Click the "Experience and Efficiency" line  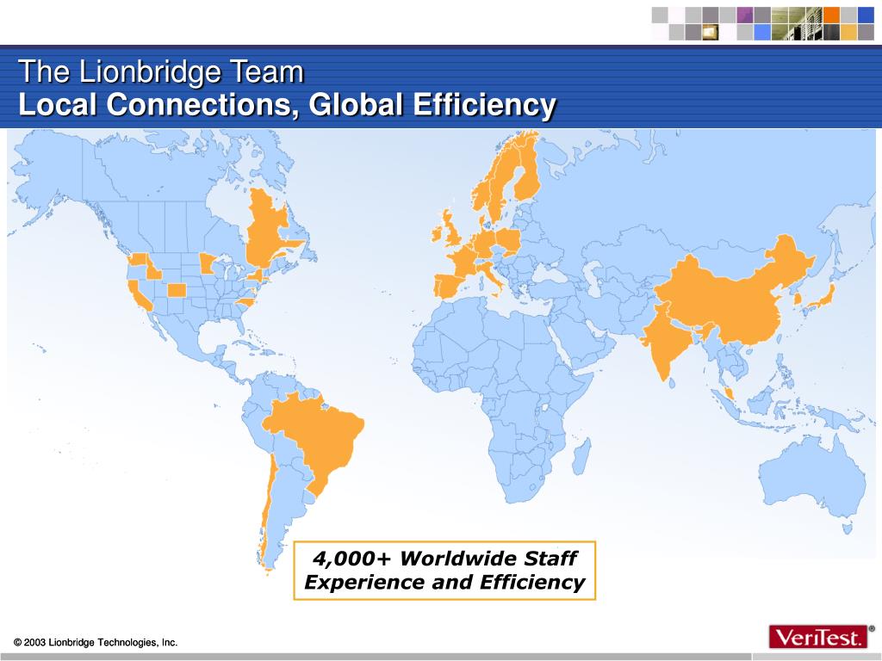tap(444, 583)
